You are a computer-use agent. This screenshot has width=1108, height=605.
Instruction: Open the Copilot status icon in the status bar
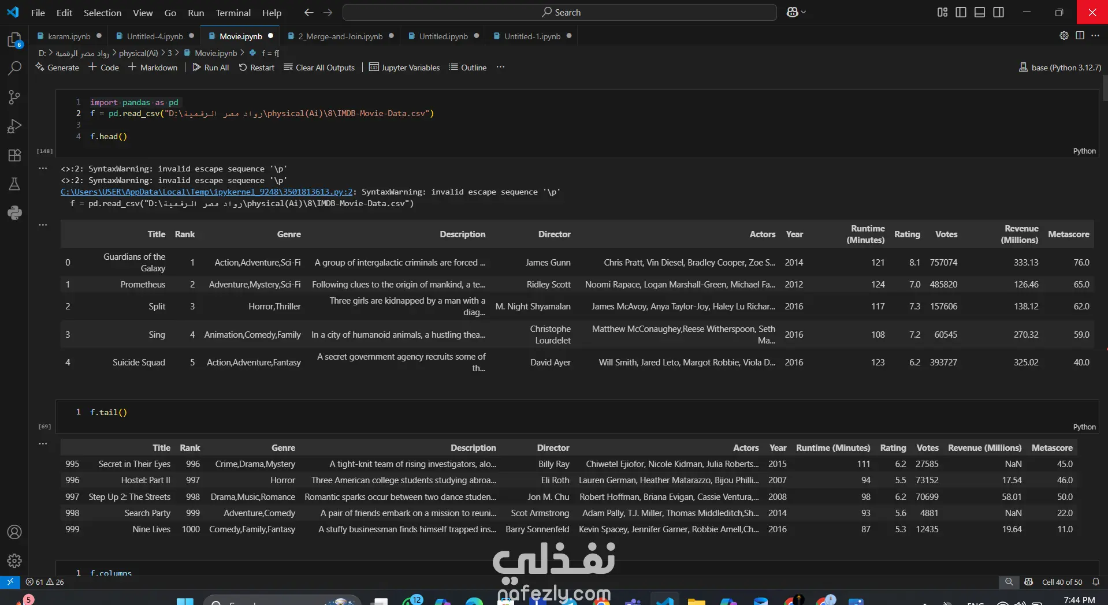click(1028, 582)
